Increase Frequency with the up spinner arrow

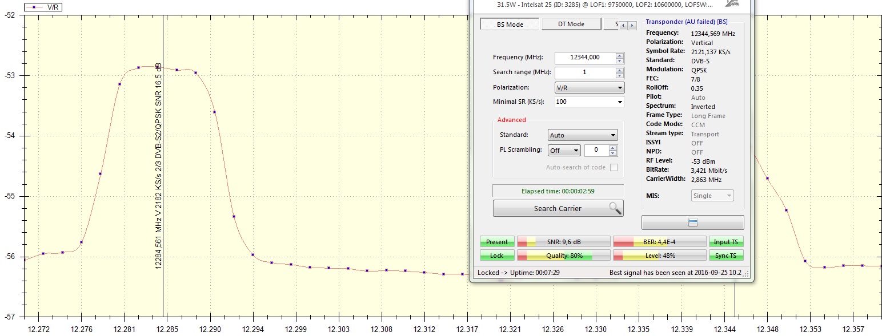tap(620, 55)
